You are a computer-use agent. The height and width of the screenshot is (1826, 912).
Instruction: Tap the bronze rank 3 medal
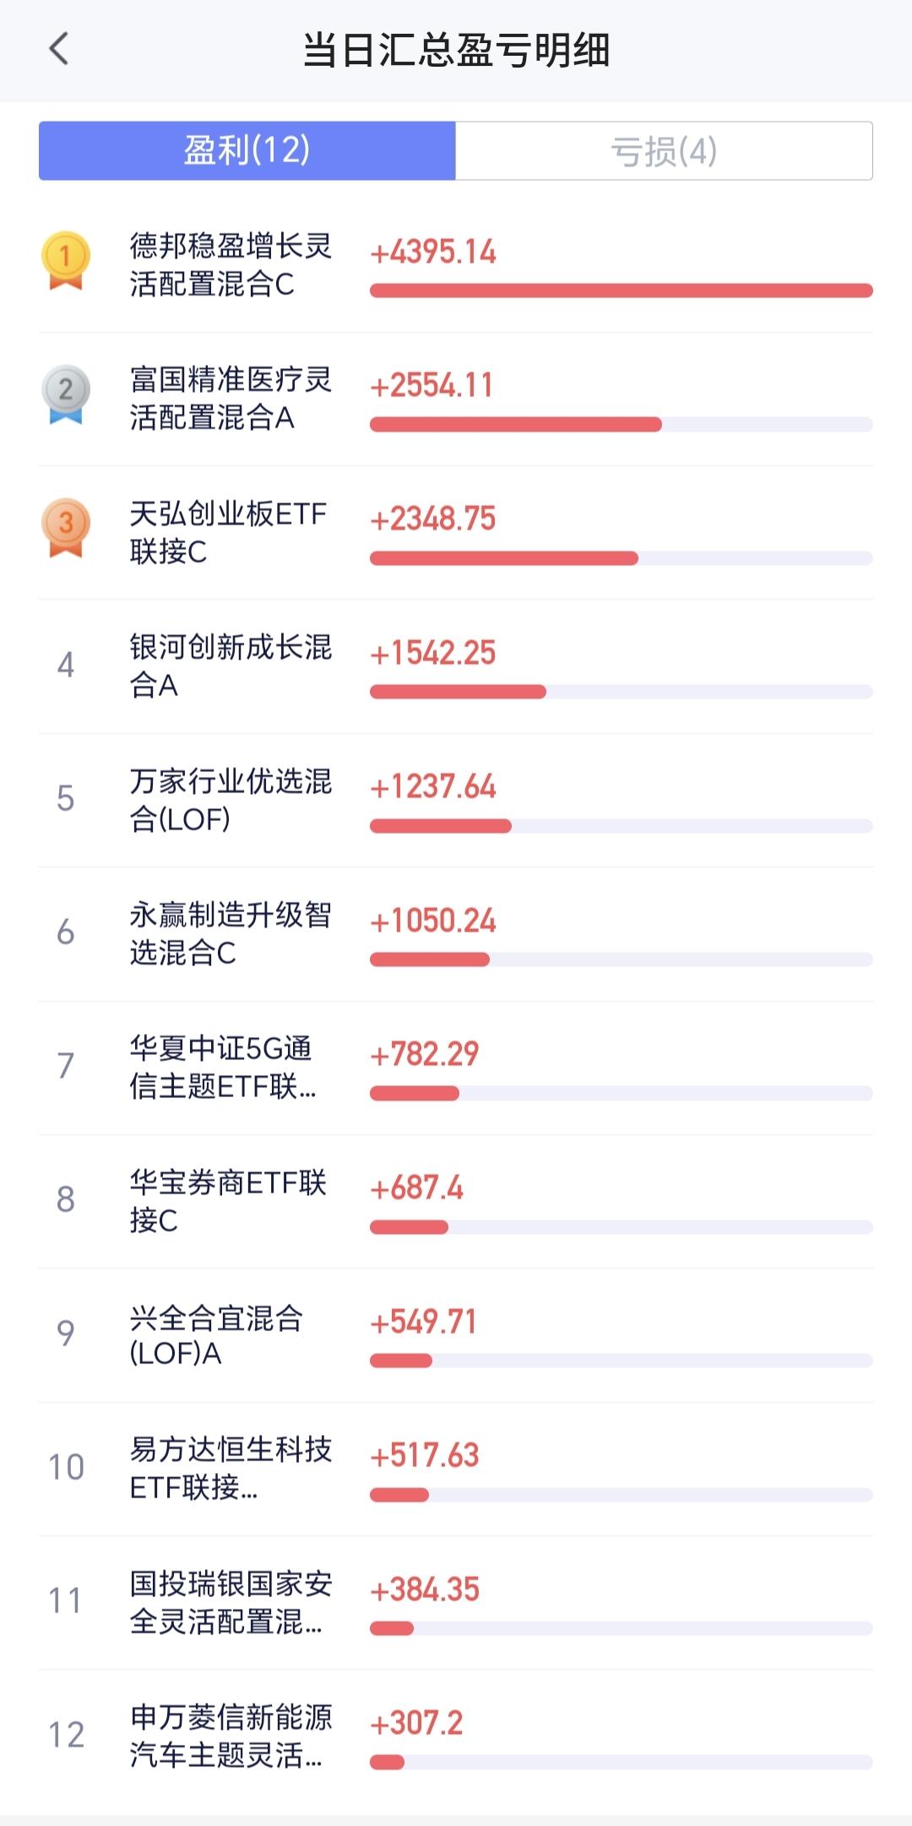click(x=66, y=528)
